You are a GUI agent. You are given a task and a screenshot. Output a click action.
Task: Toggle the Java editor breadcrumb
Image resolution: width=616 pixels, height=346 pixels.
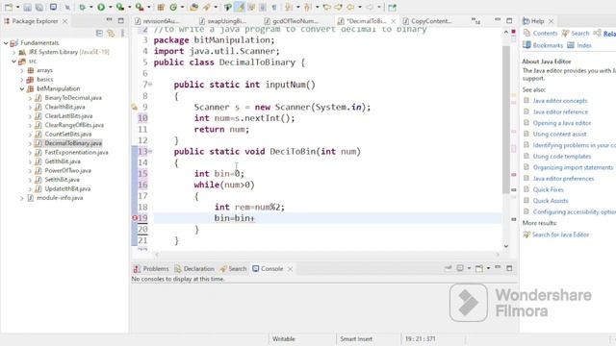(x=227, y=7)
